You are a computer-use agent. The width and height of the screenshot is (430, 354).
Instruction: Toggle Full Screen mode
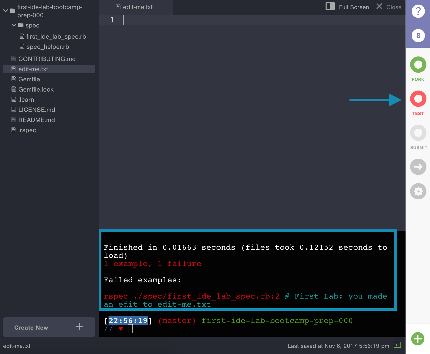[347, 7]
